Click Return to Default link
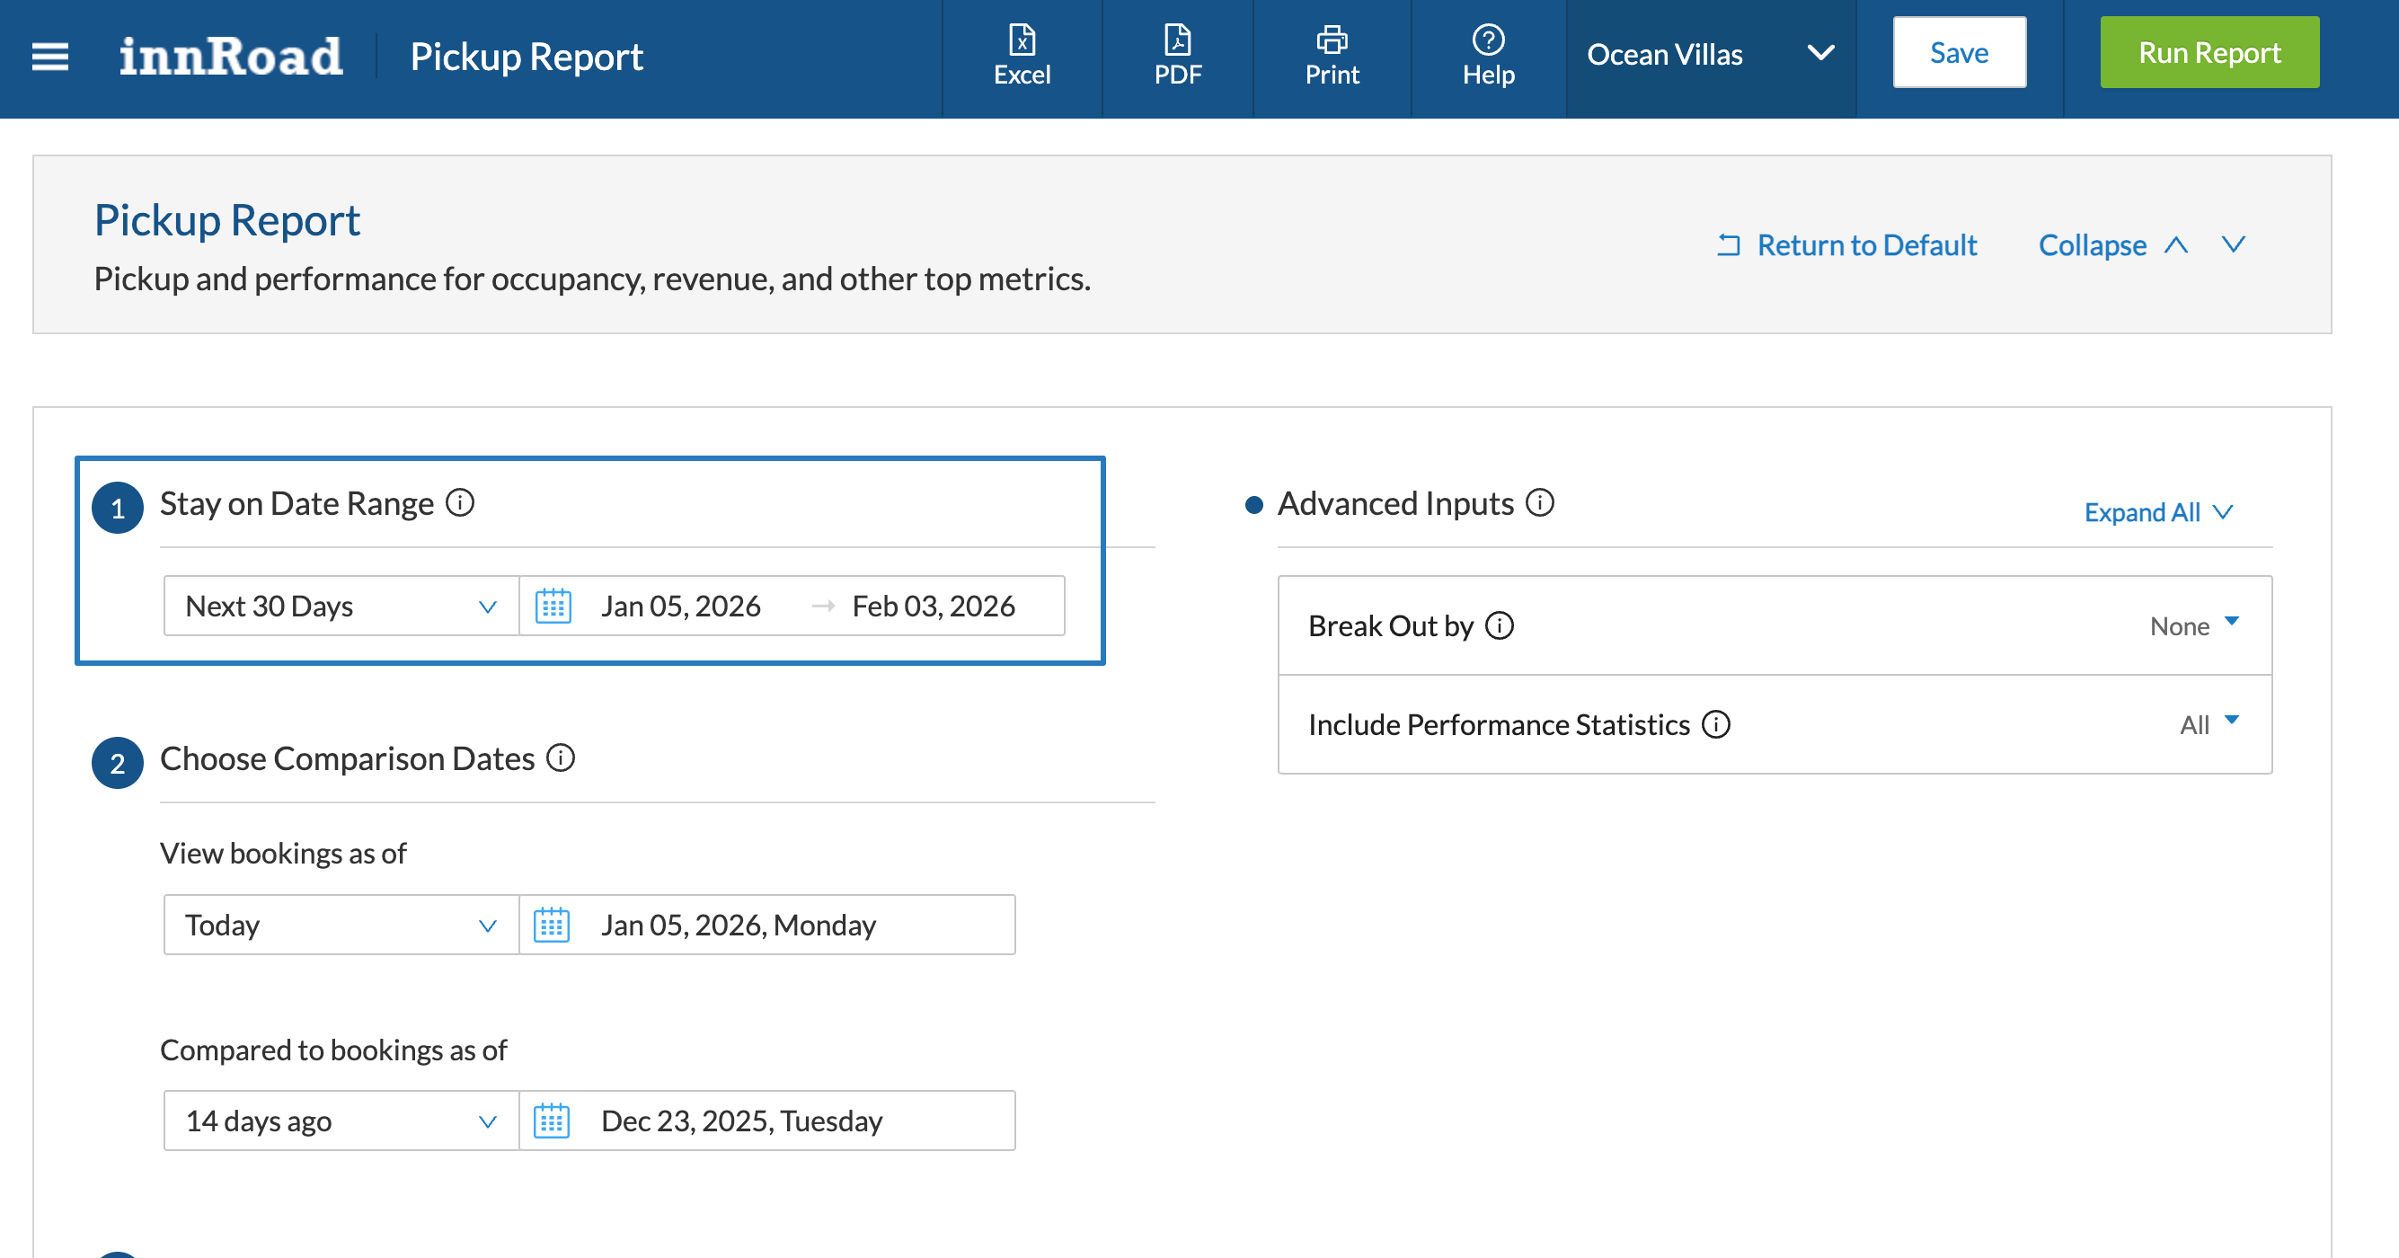This screenshot has height=1258, width=2399. (x=1847, y=245)
